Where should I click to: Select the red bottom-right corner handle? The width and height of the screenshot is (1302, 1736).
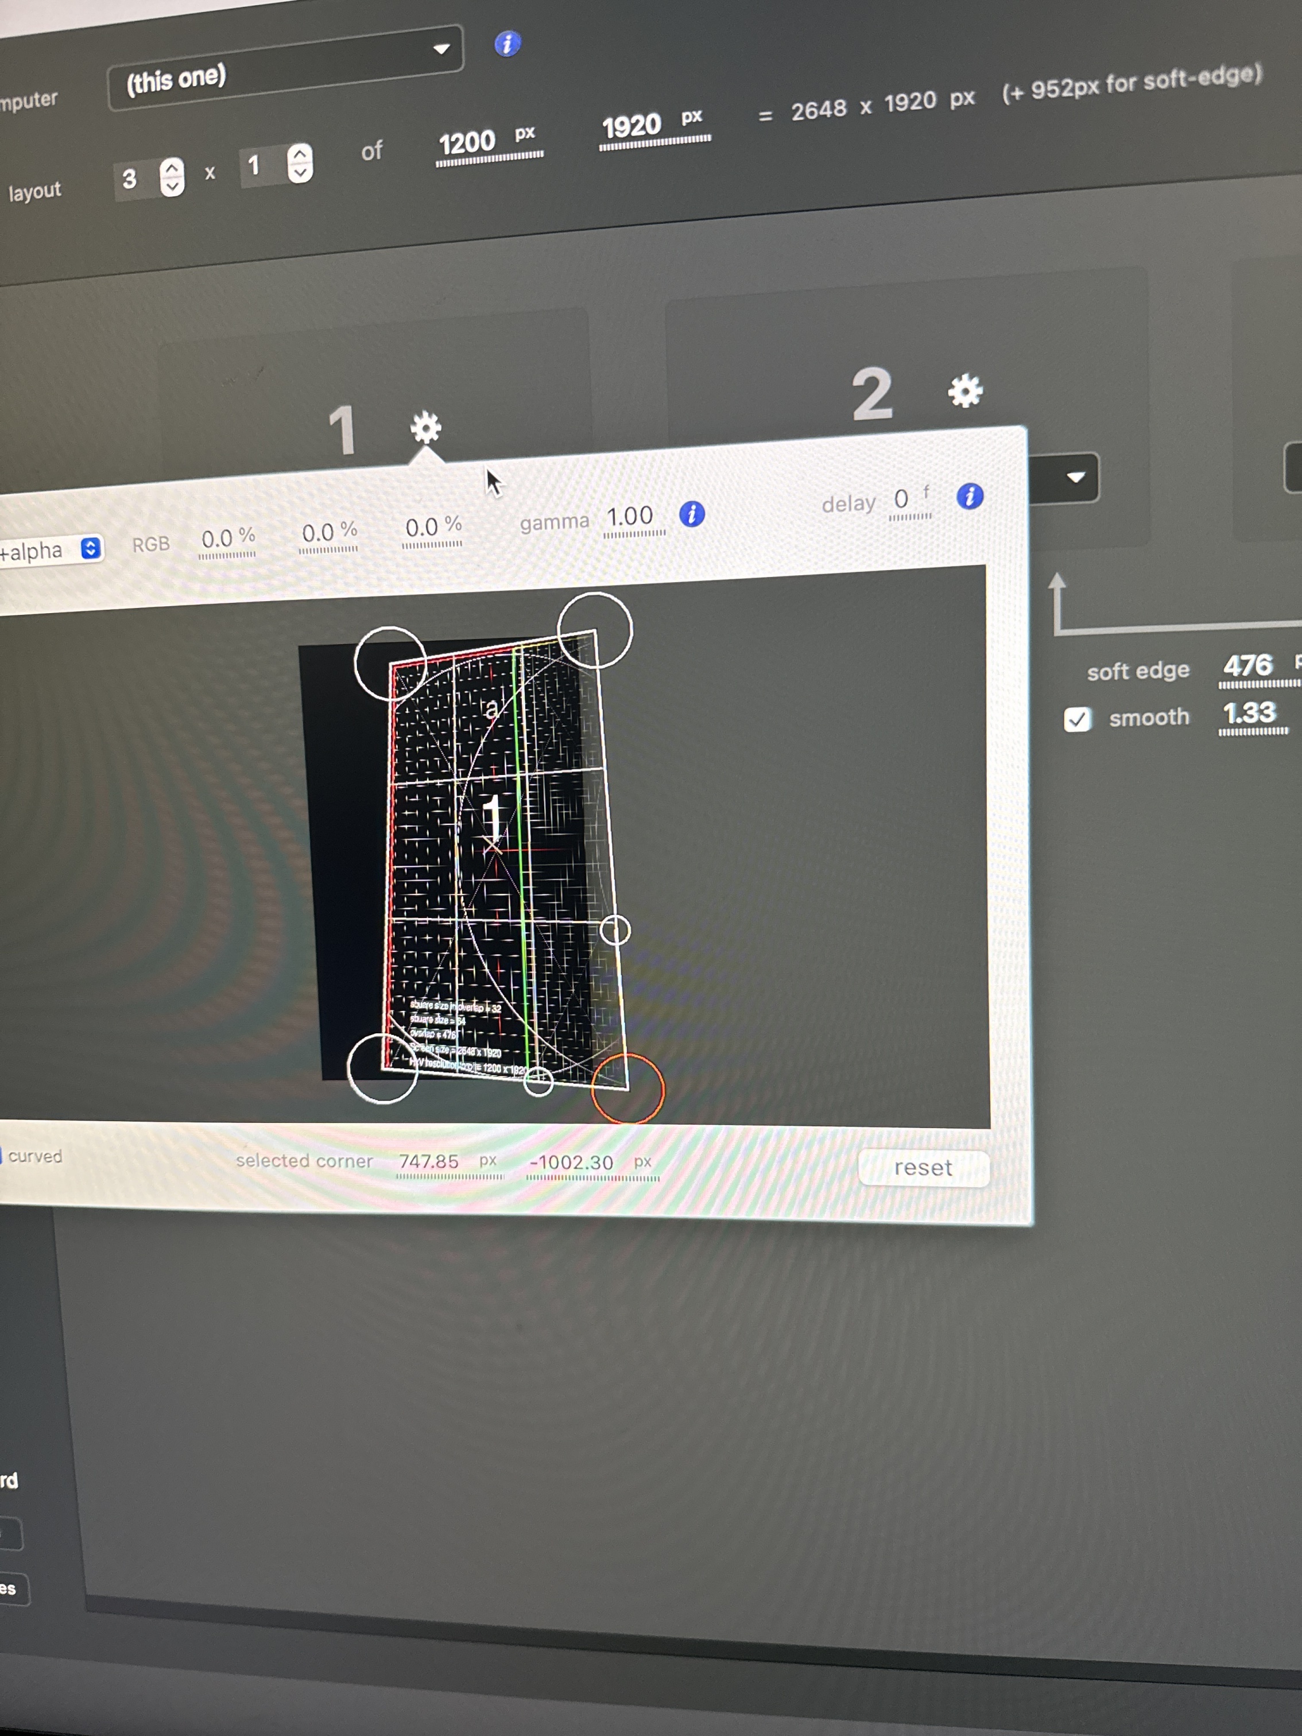coord(628,1090)
